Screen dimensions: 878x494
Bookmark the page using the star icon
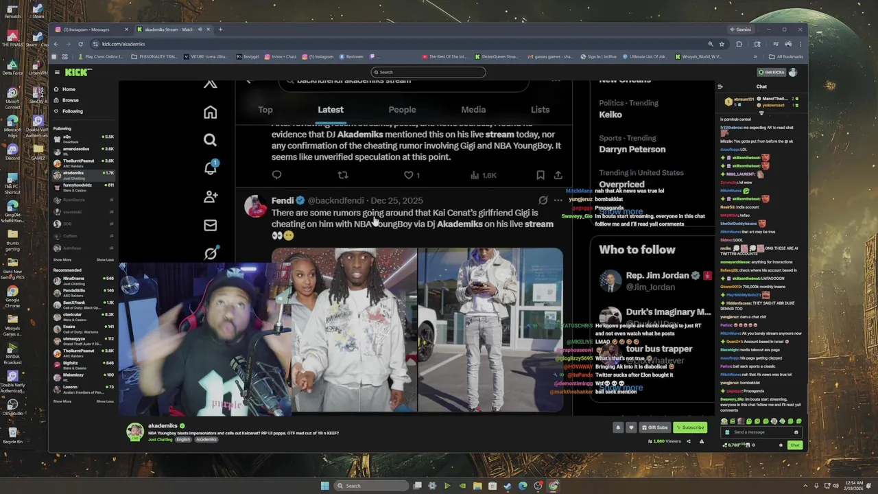[x=722, y=44]
